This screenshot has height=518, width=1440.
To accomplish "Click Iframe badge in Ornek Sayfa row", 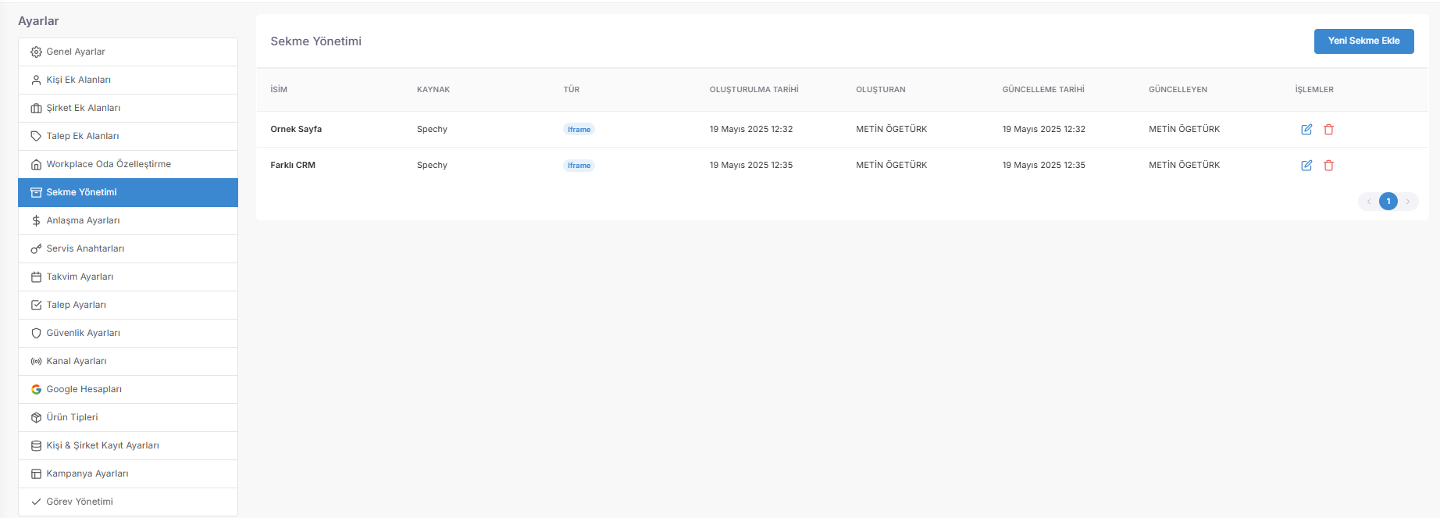I will point(579,130).
